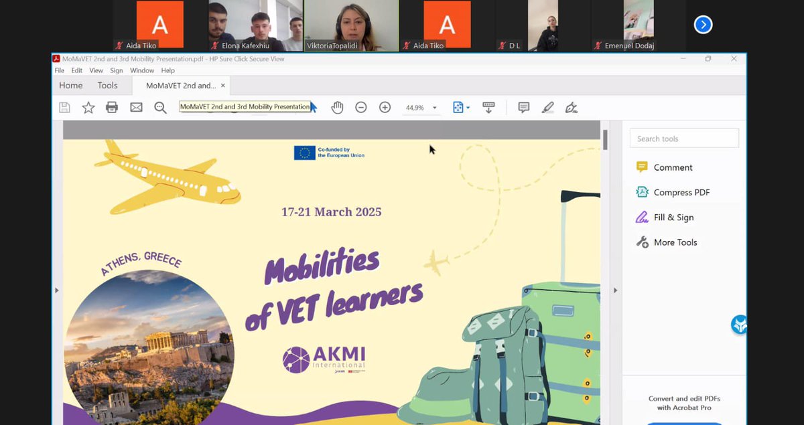Switch to the Tools tab

click(x=107, y=85)
